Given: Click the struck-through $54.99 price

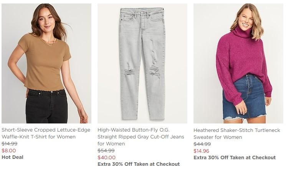Looking at the screenshot, I should click(x=106, y=151).
